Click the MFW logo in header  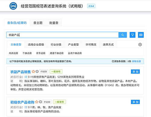[13, 6]
